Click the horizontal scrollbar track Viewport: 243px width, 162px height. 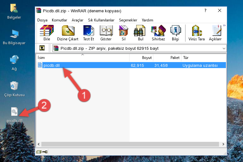point(130,144)
